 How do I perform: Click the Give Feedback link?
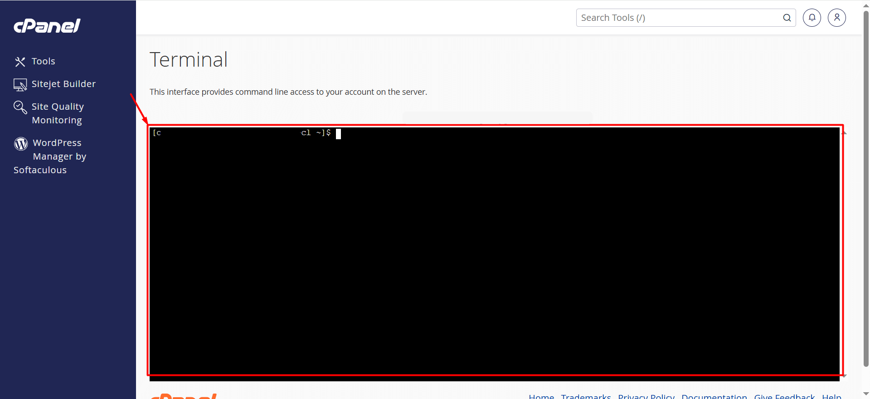coord(784,396)
